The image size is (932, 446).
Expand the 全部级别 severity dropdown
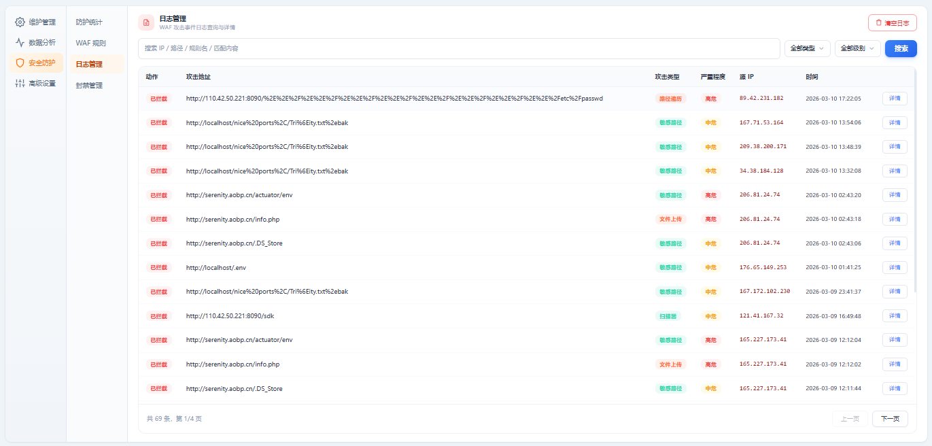click(857, 48)
